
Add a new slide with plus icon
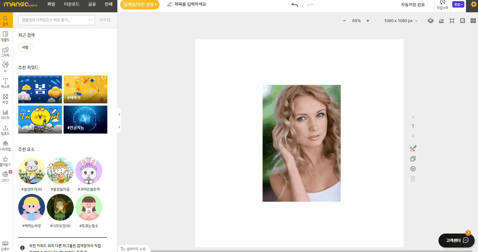click(413, 169)
